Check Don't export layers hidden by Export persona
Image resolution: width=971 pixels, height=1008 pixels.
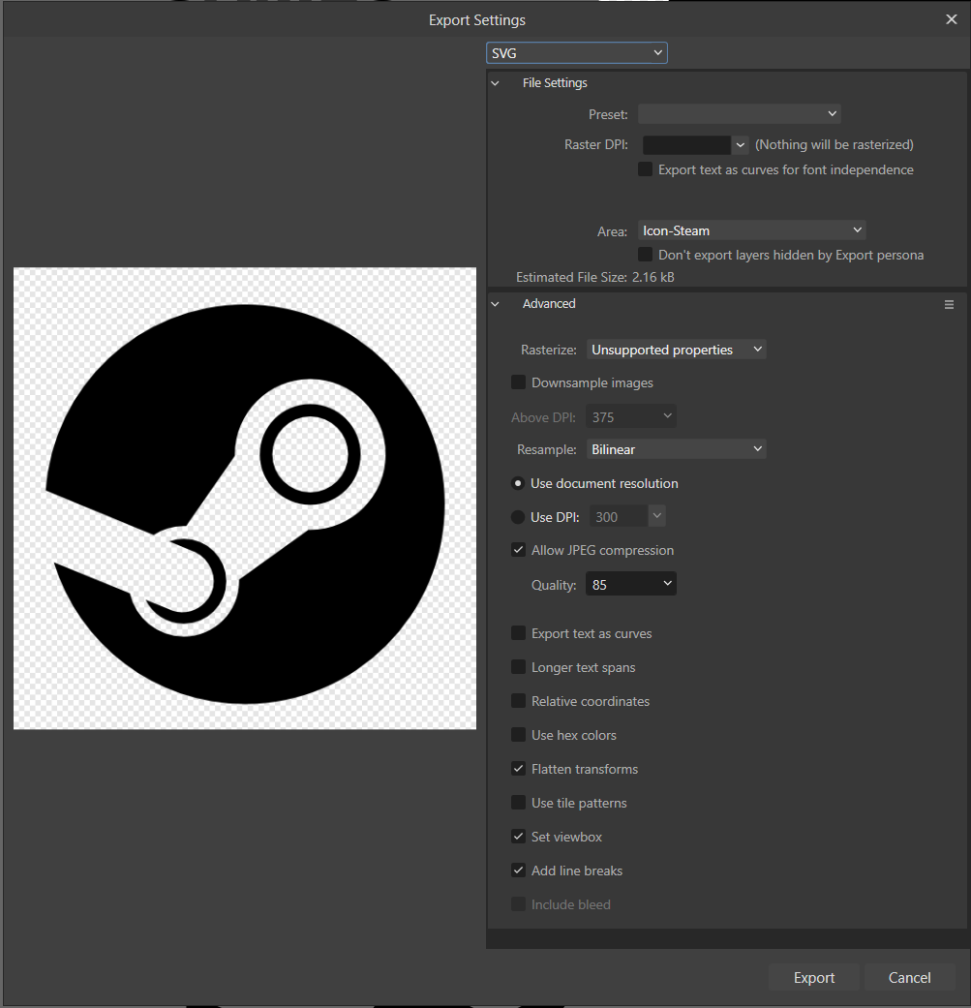point(645,255)
